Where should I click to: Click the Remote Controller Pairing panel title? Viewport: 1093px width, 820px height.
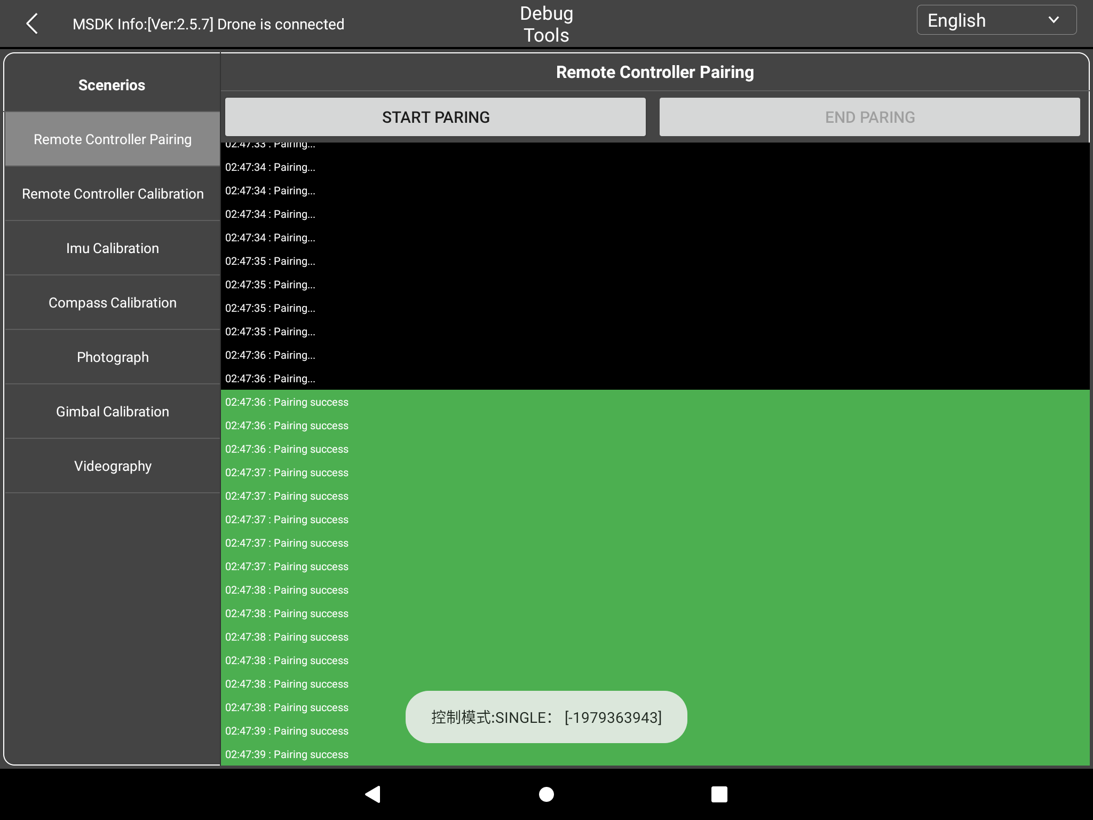655,72
